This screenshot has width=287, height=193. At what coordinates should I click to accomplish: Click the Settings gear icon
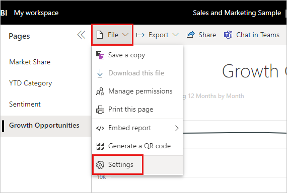coord(100,165)
